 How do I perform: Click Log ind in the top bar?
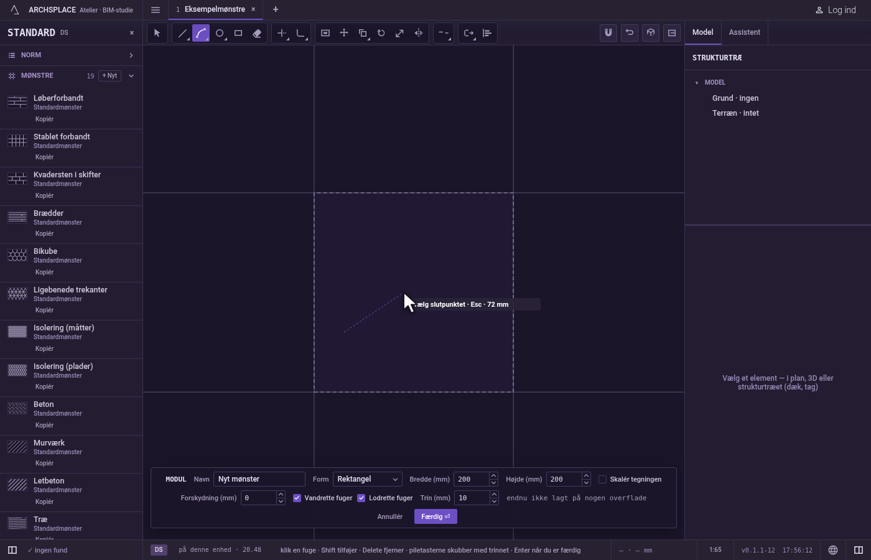[836, 10]
